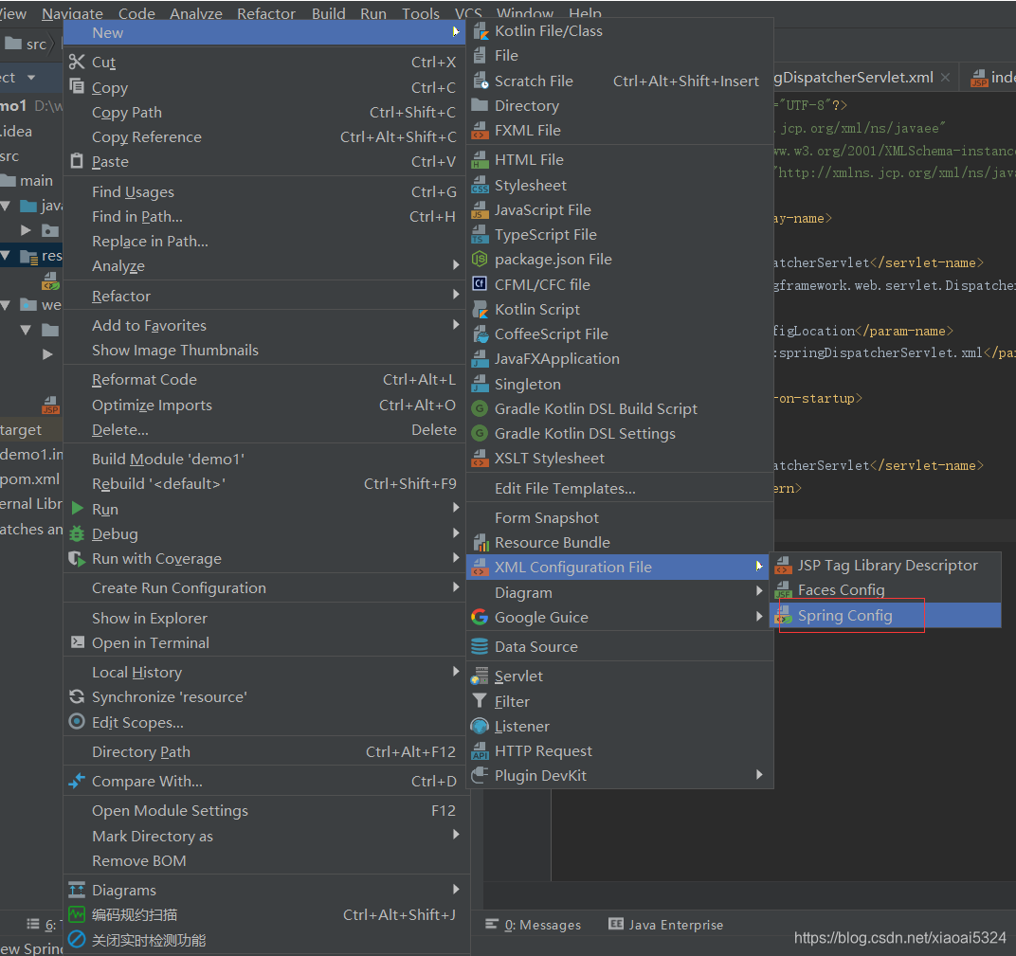Click the Data Source database icon
Screen dimensions: 1016x956
(x=481, y=646)
